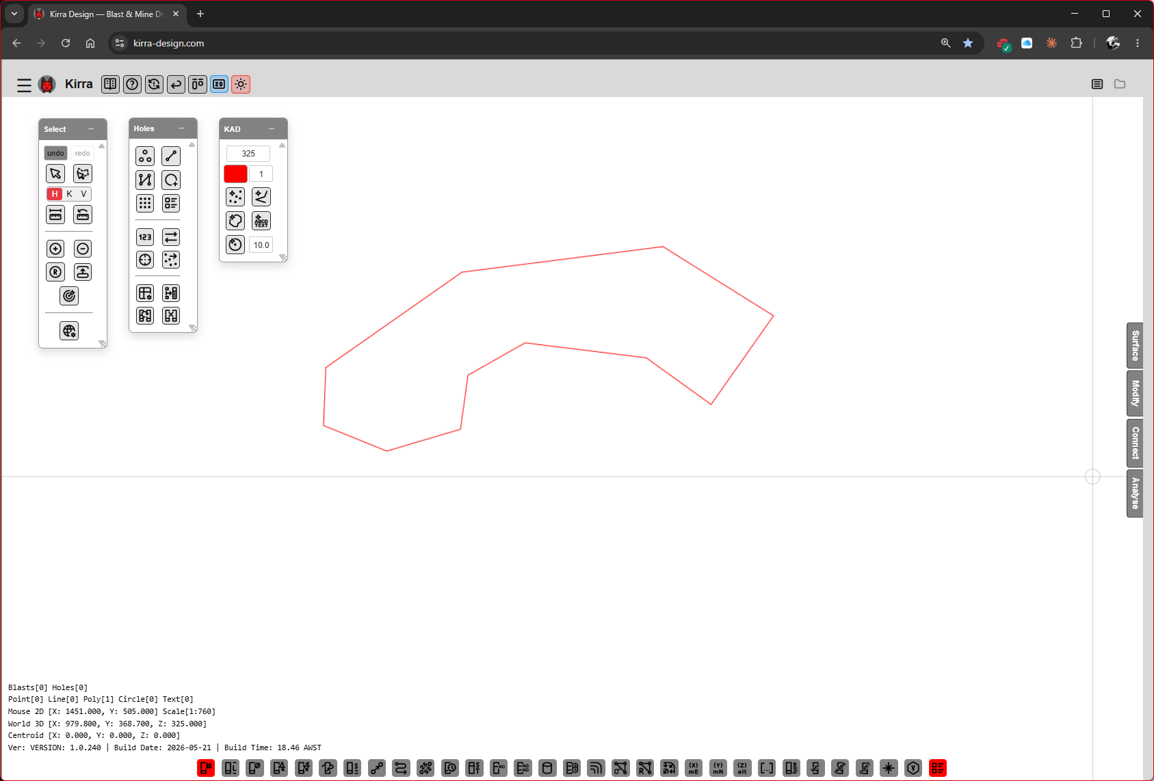Select the holes along polyline tool
Viewport: 1154px width, 781px height.
click(145, 180)
